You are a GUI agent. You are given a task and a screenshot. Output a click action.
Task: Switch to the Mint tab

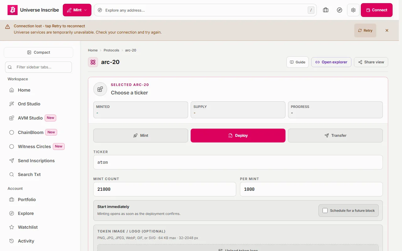[x=141, y=136]
